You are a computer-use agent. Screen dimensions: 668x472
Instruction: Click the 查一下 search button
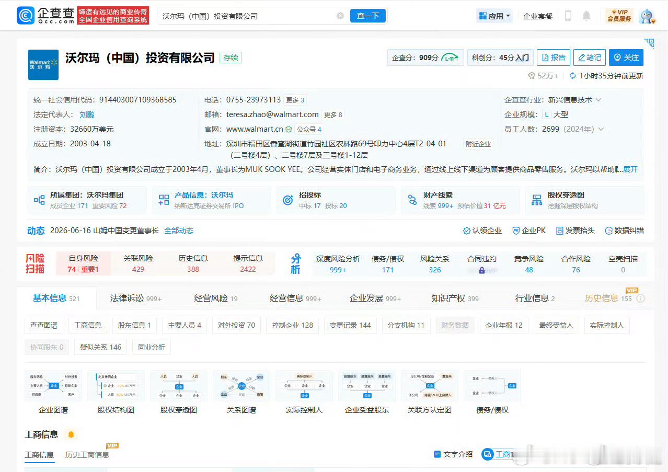(368, 16)
